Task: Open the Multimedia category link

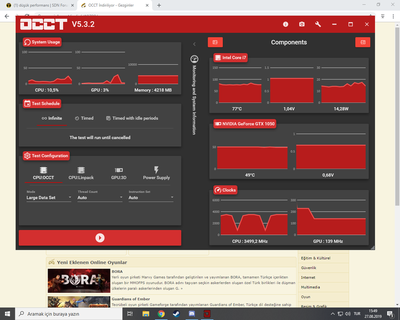Action: point(310,287)
